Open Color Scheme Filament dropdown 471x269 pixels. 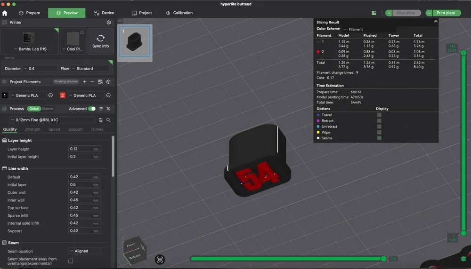(369, 29)
